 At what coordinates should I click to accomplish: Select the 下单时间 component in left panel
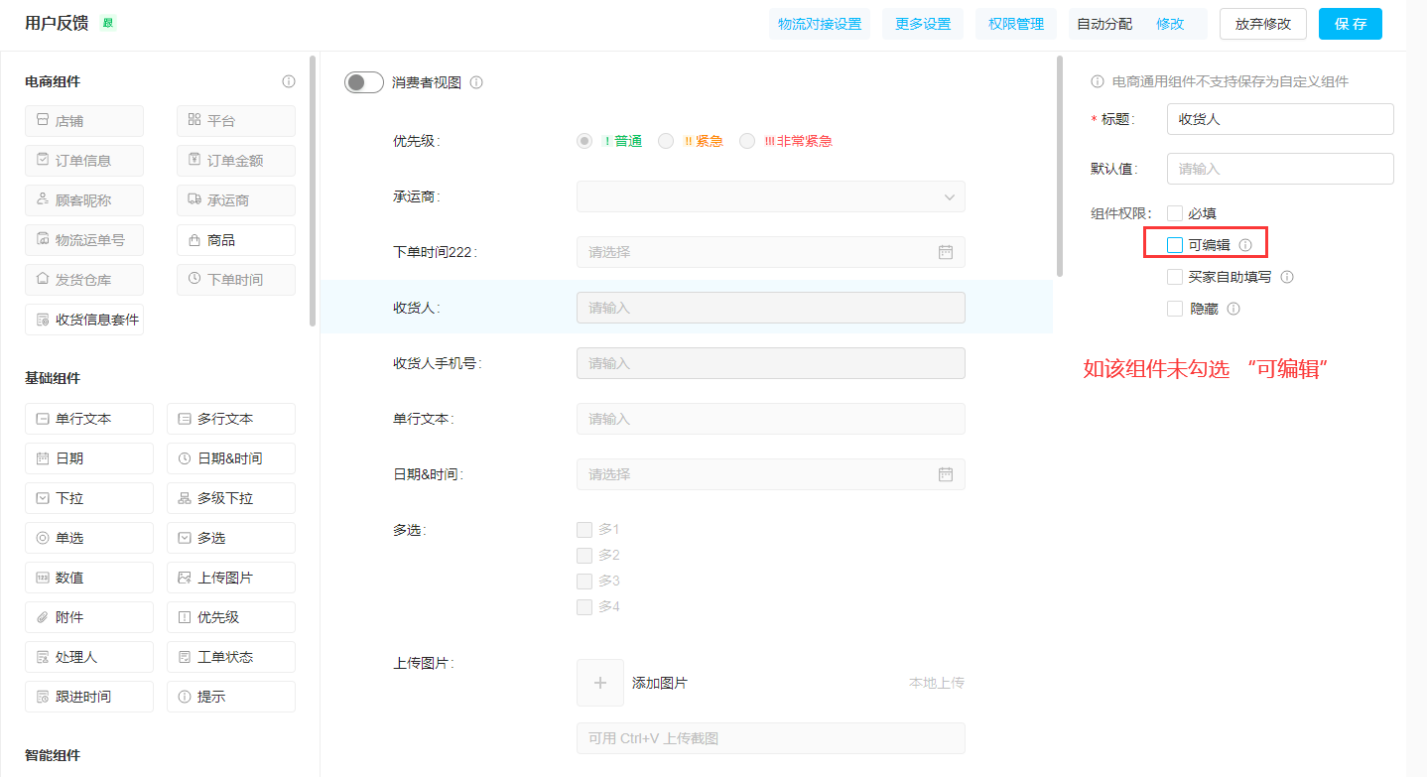pyautogui.click(x=236, y=280)
